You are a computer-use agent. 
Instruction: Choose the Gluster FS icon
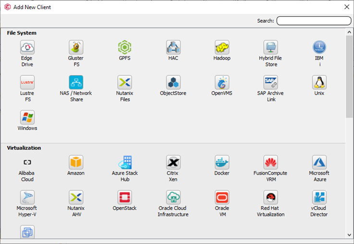click(x=76, y=47)
